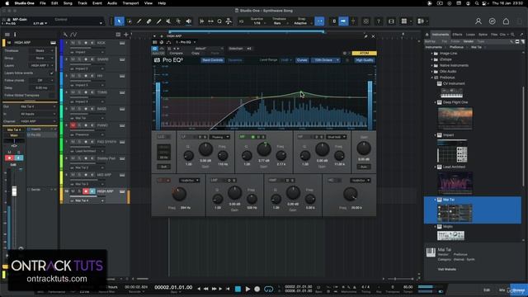Click the add track plus icon
The height and width of the screenshot is (297, 528).
click(x=126, y=35)
